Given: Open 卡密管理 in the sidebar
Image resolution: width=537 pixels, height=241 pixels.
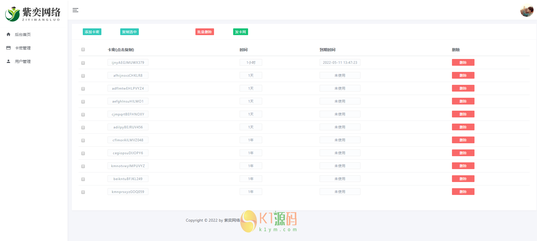Looking at the screenshot, I should pyautogui.click(x=23, y=48).
